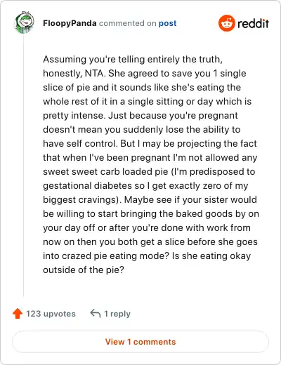Click the last line 'outside of the pie?'
The image size is (281, 365).
coord(84,270)
